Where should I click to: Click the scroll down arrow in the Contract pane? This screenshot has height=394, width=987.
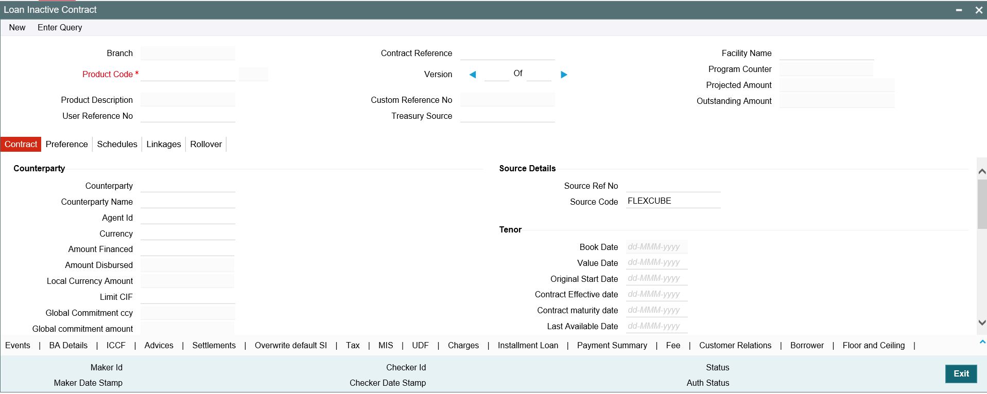(982, 323)
